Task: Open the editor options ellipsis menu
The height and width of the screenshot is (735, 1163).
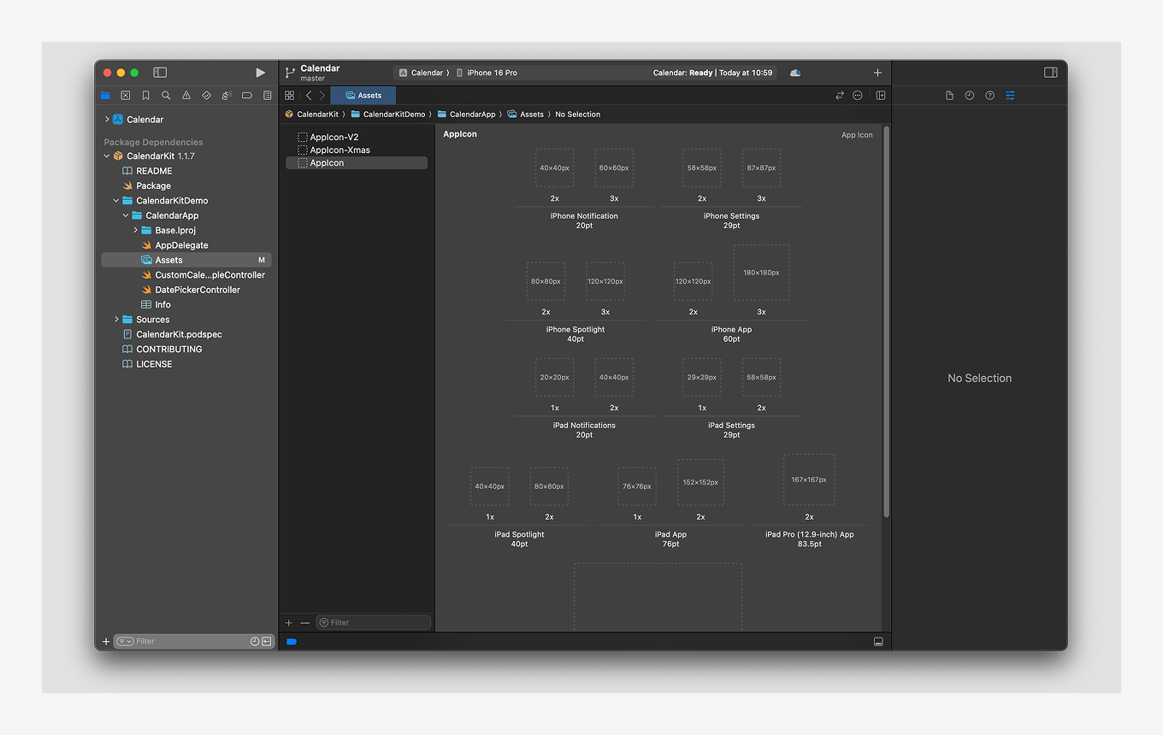Action: (x=858, y=96)
